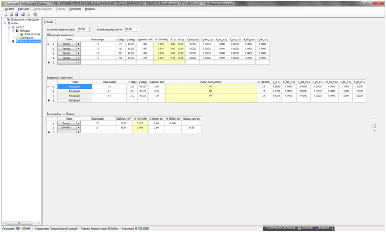Select the Ζώνη 1 tree node
This screenshot has width=386, height=232.
tap(20, 27)
